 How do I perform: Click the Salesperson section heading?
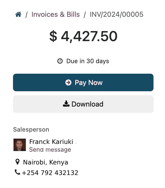coord(31,129)
